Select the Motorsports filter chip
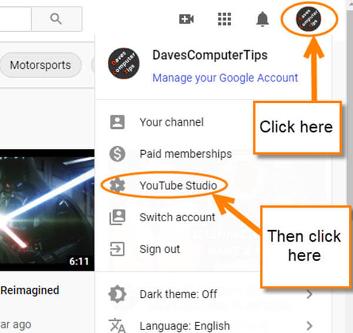 click(x=40, y=65)
